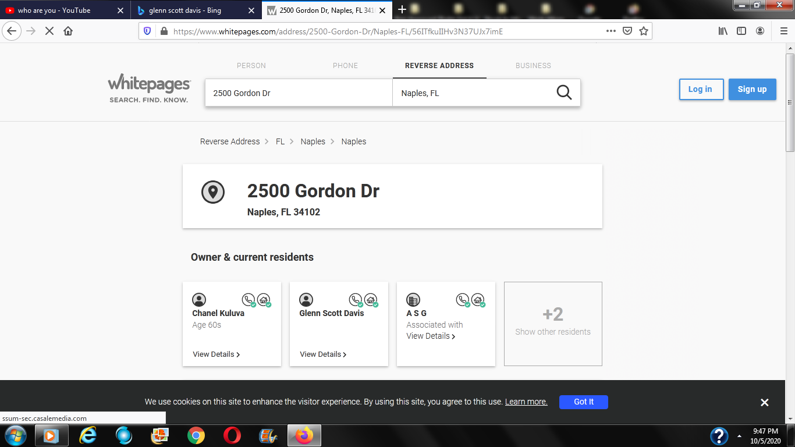Expand Glenn Scott Davis View Details
This screenshot has height=447, width=795.
(323, 354)
